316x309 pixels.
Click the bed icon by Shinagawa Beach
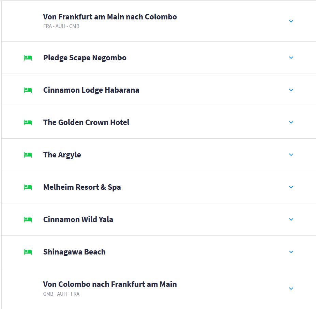28,252
